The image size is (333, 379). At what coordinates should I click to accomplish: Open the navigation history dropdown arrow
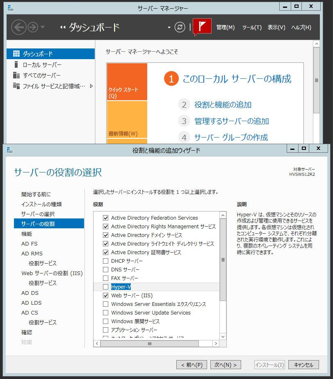pos(43,27)
